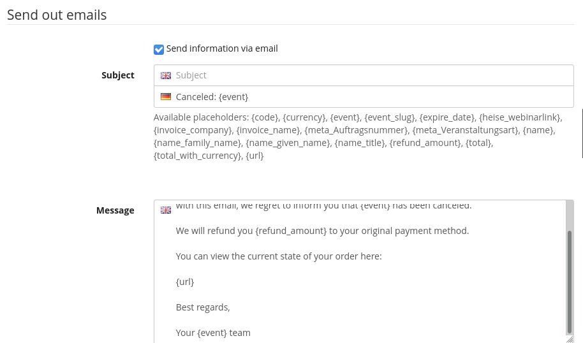Place cursor on the {url} line in message

(x=185, y=282)
